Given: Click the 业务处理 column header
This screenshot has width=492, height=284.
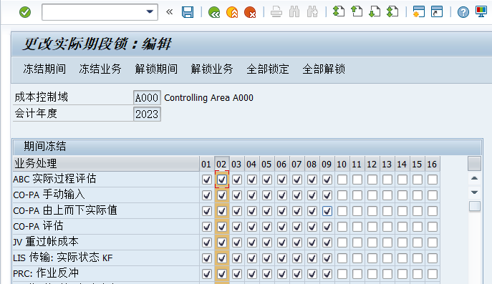Looking at the screenshot, I should tap(106, 164).
